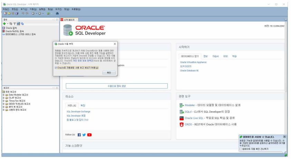Click the New file toolbar icon

(x=5, y=13)
